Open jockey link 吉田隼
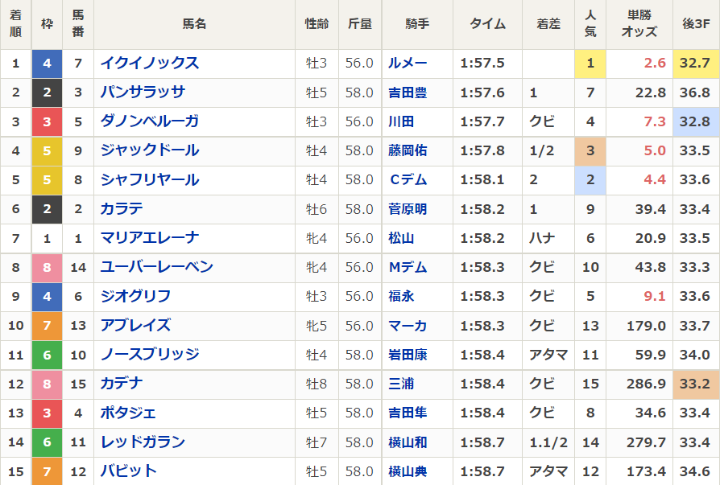The image size is (720, 485). click(408, 413)
